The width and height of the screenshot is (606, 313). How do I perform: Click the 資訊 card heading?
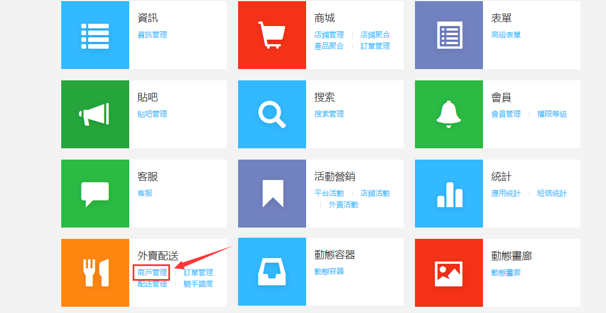click(x=147, y=18)
